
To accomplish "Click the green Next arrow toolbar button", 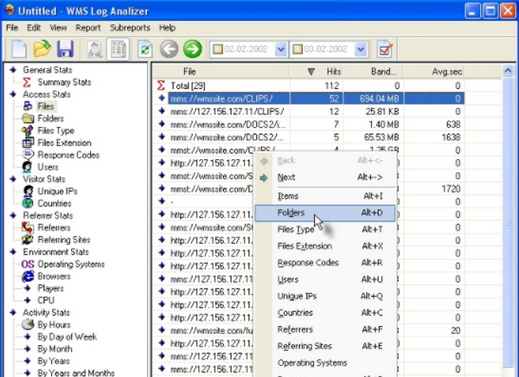I will [x=192, y=49].
